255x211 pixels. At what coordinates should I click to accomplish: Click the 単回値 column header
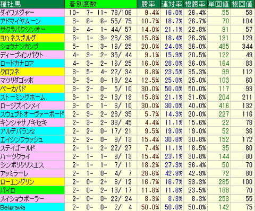219,4
